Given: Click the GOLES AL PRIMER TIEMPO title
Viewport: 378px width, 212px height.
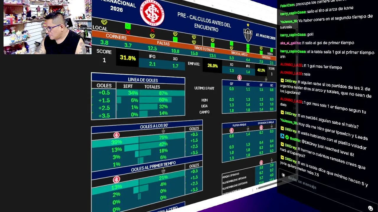Looking at the screenshot, I should tap(153, 166).
